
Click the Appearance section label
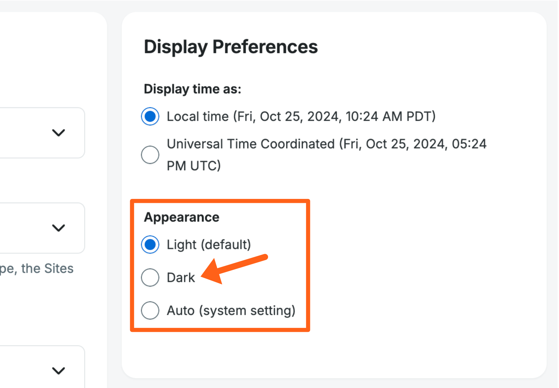pos(182,217)
